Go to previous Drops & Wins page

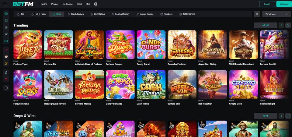[x=281, y=116]
